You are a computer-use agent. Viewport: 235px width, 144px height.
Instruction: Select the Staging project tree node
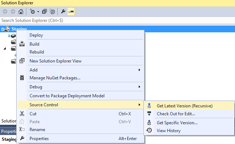point(19,29)
